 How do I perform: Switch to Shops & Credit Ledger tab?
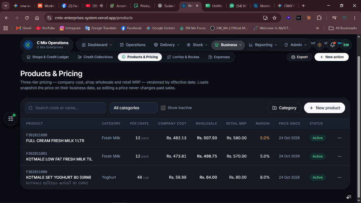pos(48,57)
